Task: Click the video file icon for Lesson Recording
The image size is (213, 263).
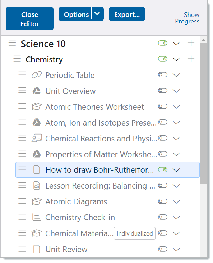Action: pyautogui.click(x=37, y=186)
